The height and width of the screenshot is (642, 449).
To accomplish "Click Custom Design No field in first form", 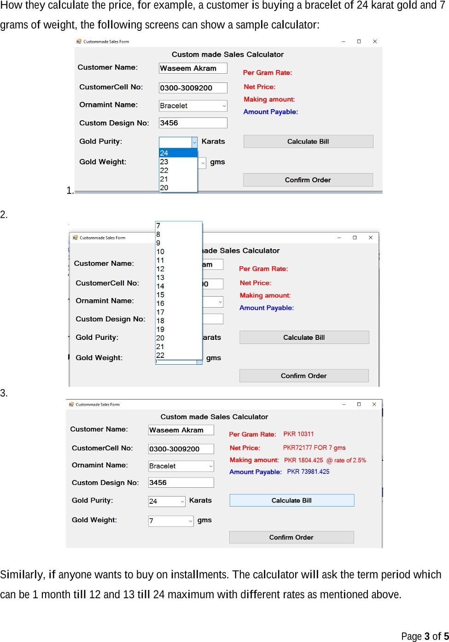I will 193,123.
